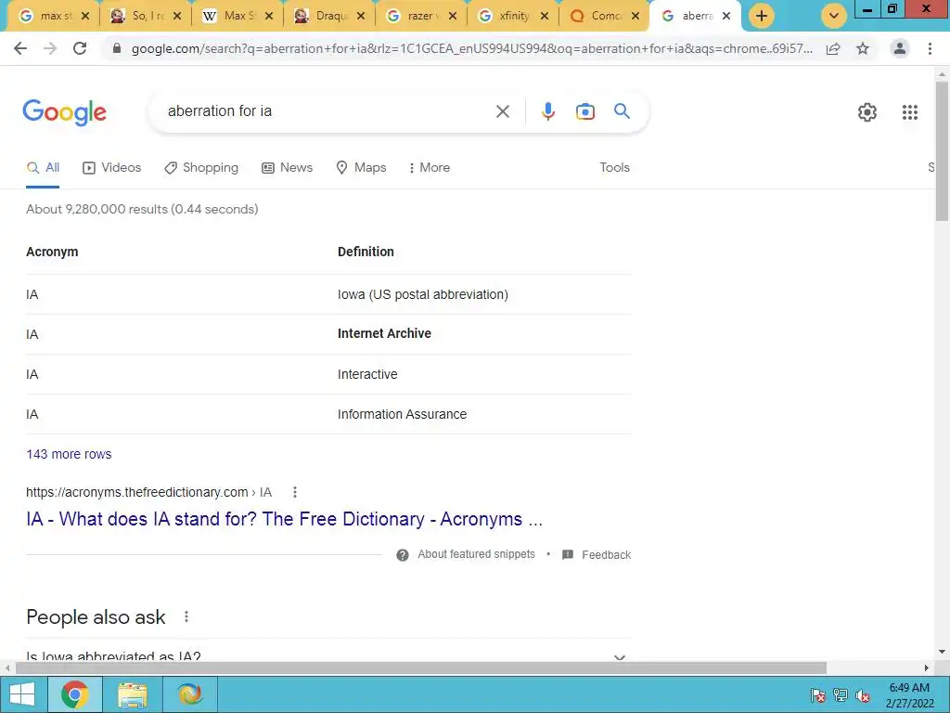Image resolution: width=950 pixels, height=713 pixels.
Task: Send Feedback on the featured snippet
Action: point(597,555)
